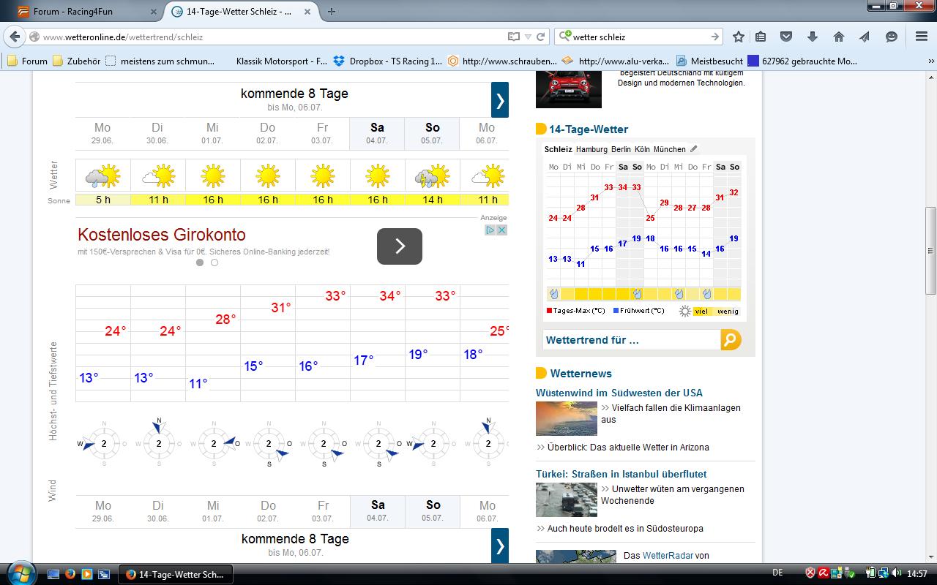Select Hamburg in the 14-Tage-Wetter widget
This screenshot has height=585, width=937.
[x=591, y=149]
